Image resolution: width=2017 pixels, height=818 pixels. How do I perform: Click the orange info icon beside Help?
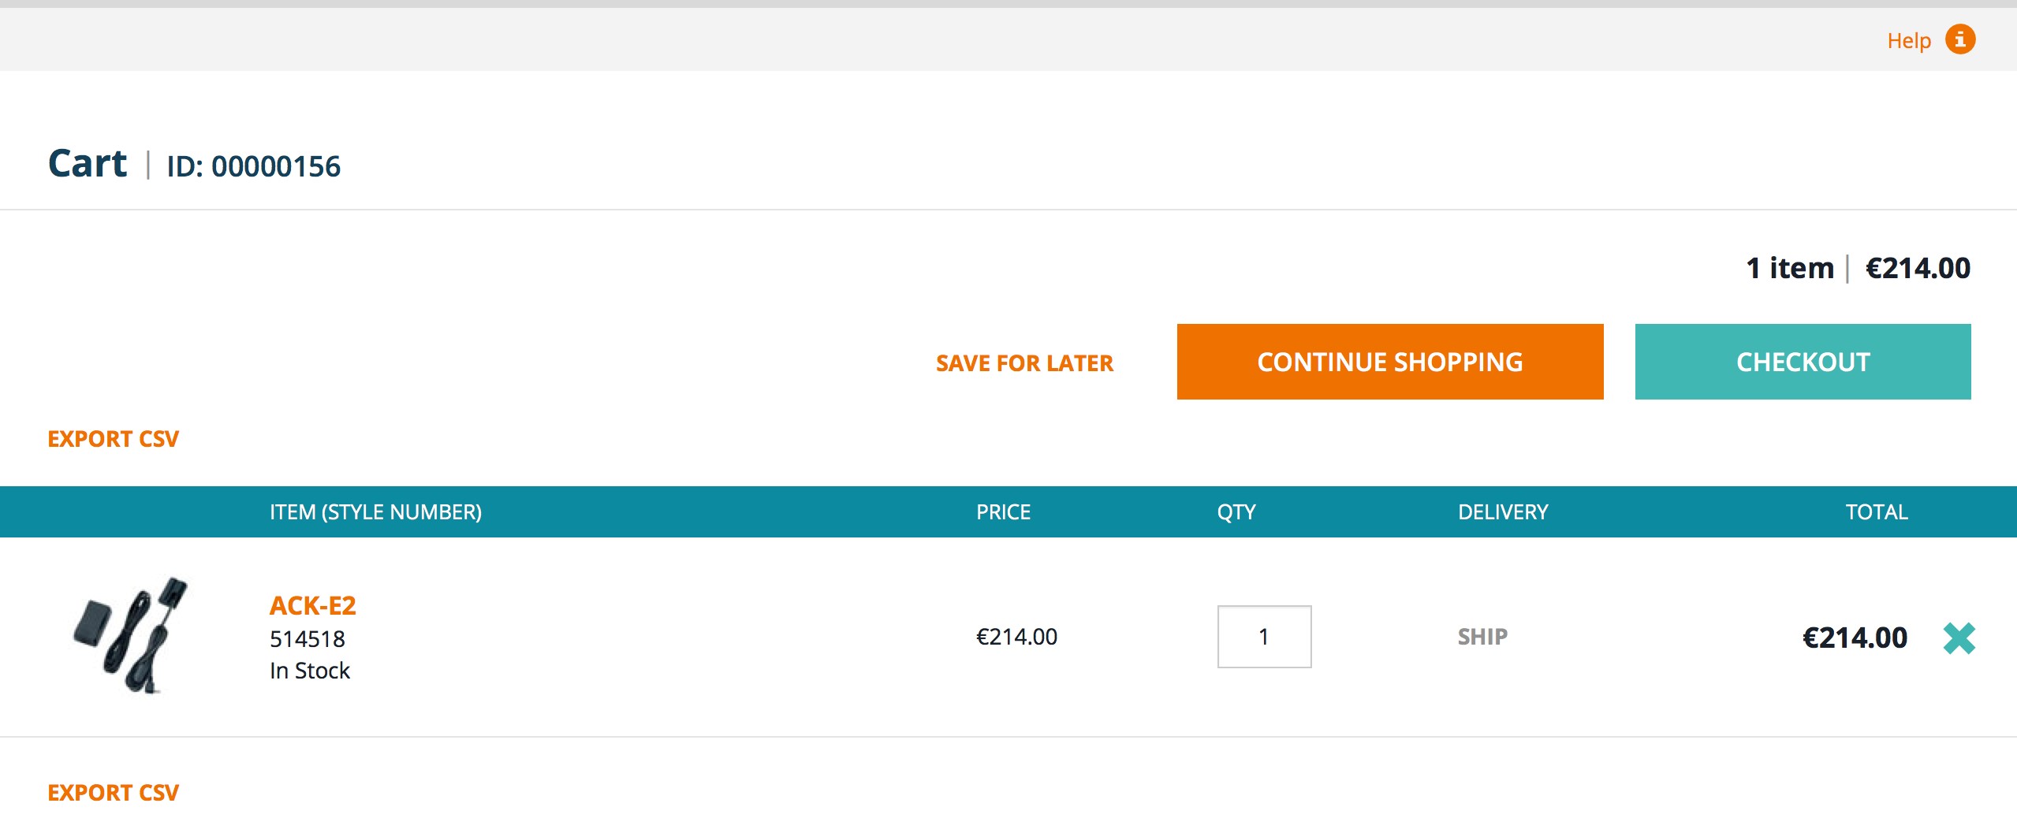point(1960,39)
